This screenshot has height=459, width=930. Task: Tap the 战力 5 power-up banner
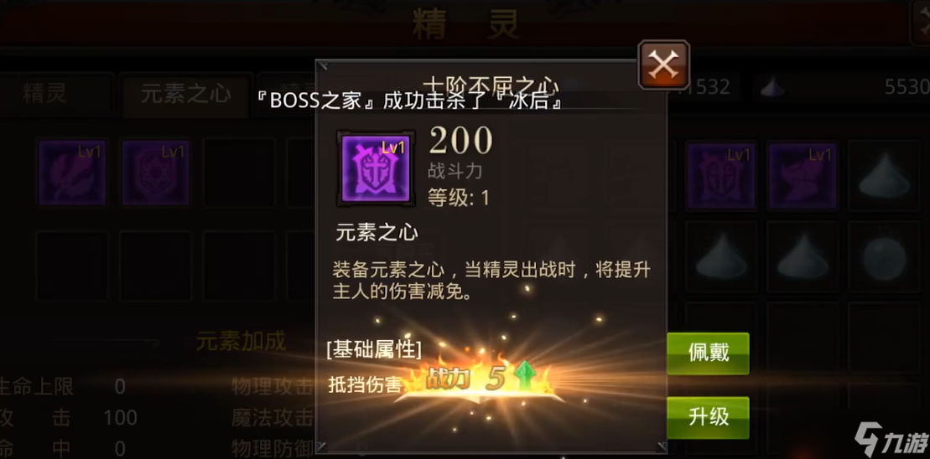477,379
